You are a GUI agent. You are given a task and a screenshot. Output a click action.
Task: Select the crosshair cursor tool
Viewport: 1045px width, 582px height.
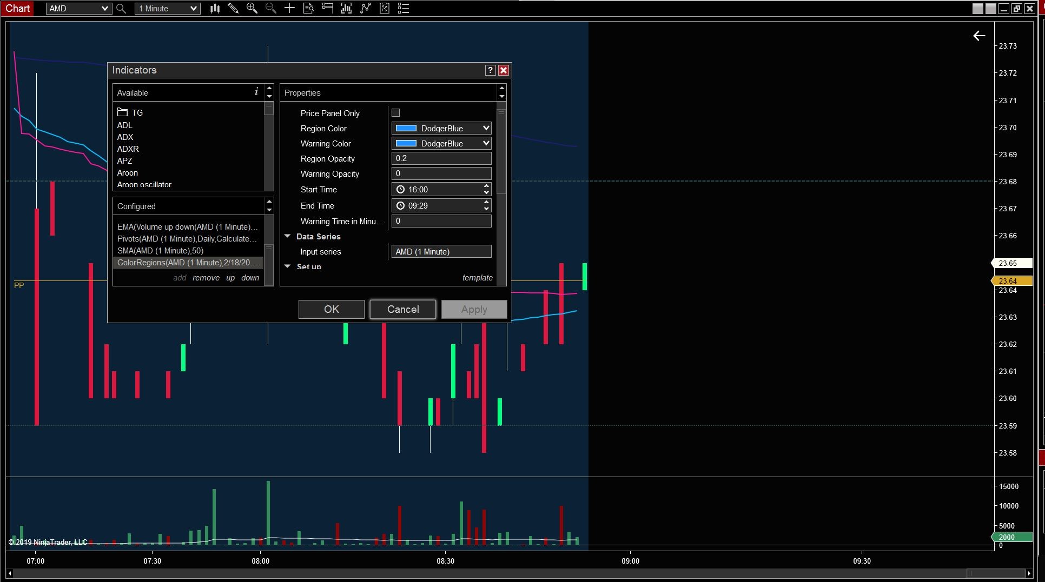pos(289,8)
